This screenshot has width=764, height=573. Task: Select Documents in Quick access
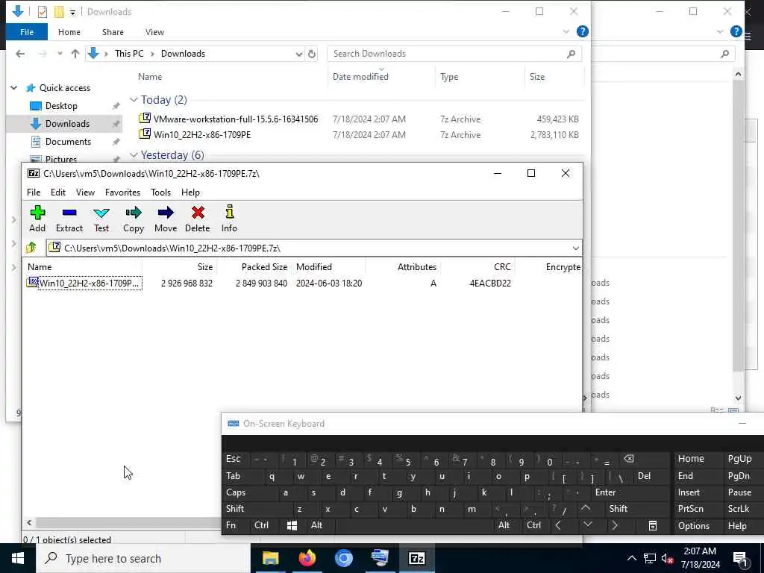[68, 142]
